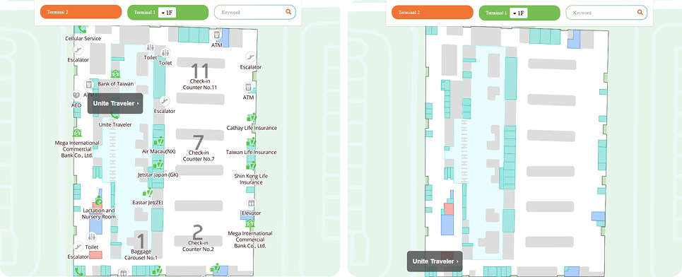Select Terminal 1 tab in the right panel
Image resolution: width=682 pixels, height=277 pixels.
(519, 13)
